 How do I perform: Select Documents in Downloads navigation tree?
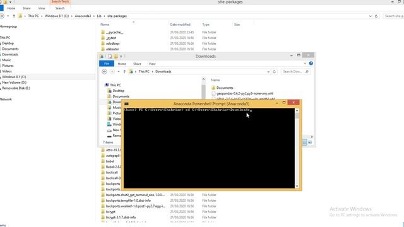click(121, 96)
